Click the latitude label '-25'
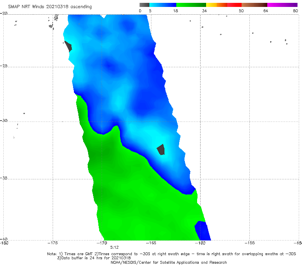 (x=4, y=66)
